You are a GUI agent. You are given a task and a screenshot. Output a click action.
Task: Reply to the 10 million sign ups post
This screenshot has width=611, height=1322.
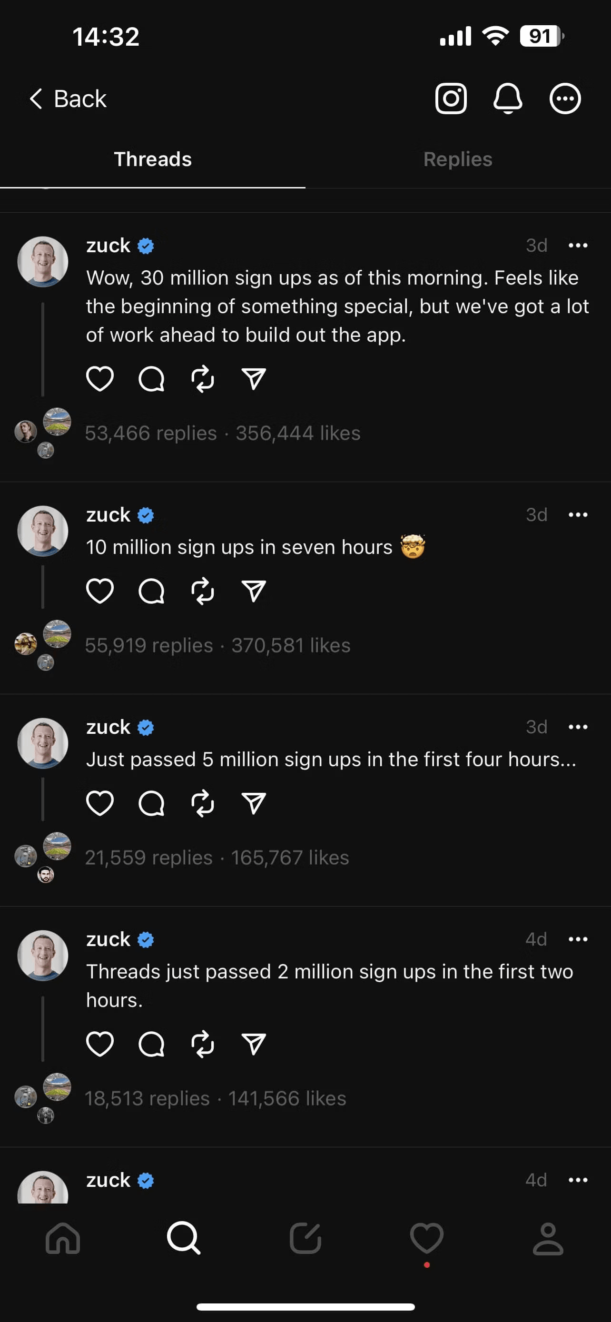(151, 591)
